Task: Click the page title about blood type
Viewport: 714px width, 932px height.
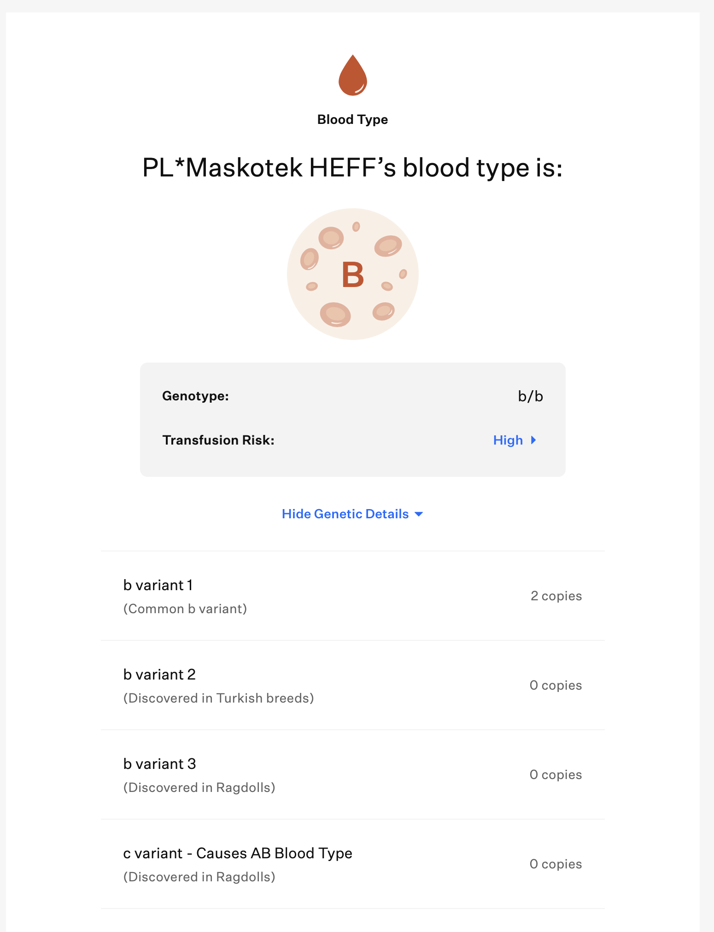Action: tap(352, 168)
